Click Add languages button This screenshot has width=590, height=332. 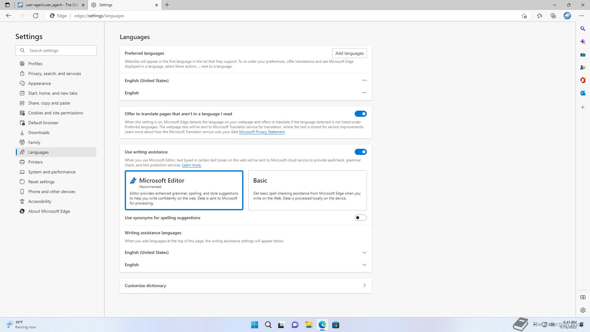point(349,53)
